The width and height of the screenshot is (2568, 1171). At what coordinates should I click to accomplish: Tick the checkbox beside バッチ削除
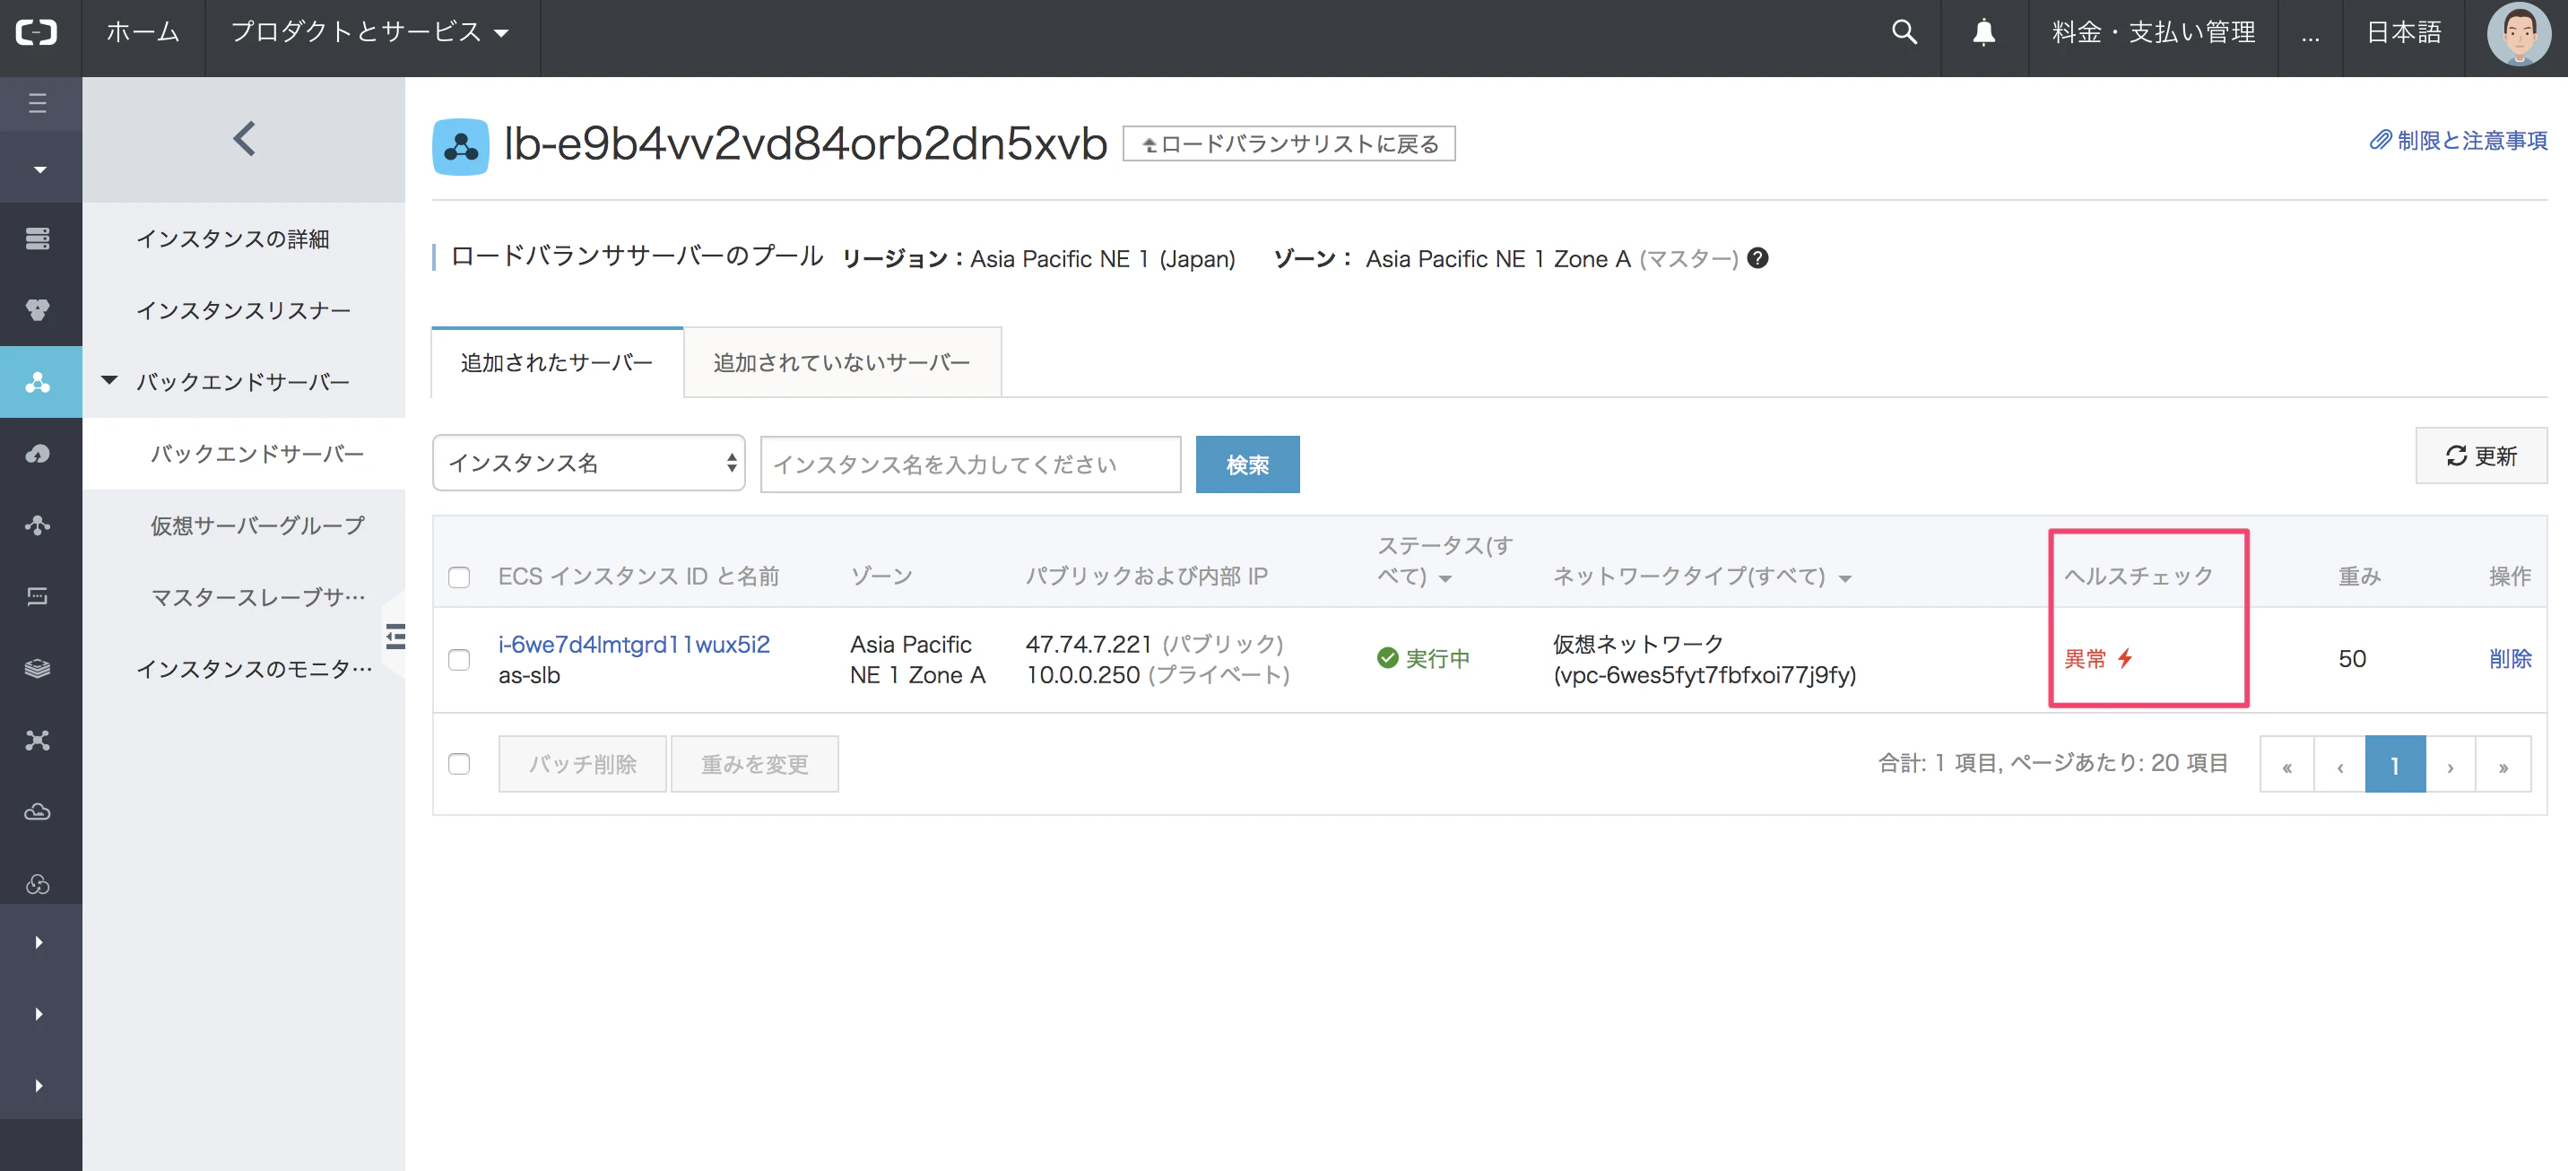pos(458,763)
